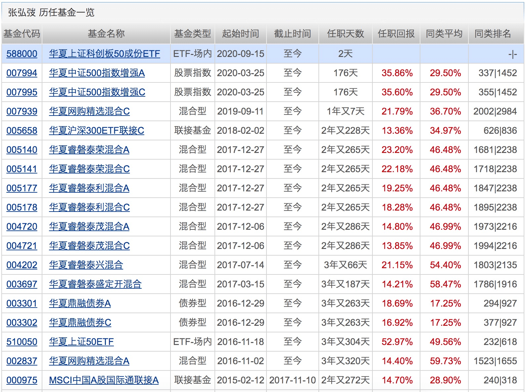
Task: Open 华夏睿磐泰利混合A fund link
Action: point(89,188)
